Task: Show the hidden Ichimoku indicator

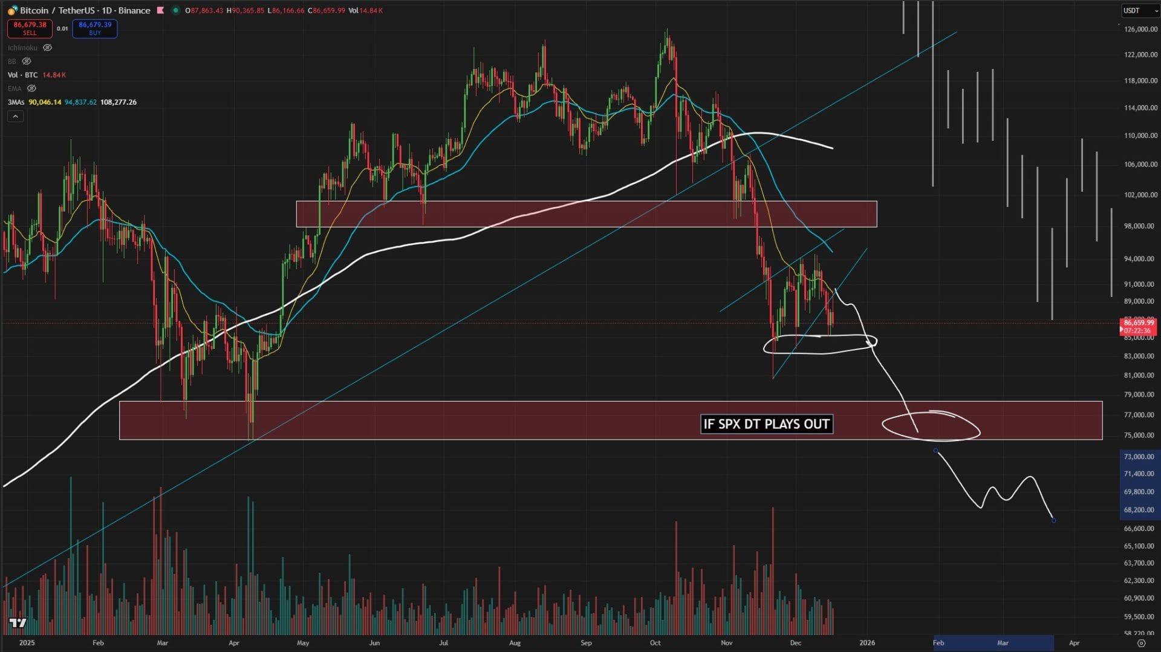Action: [47, 48]
